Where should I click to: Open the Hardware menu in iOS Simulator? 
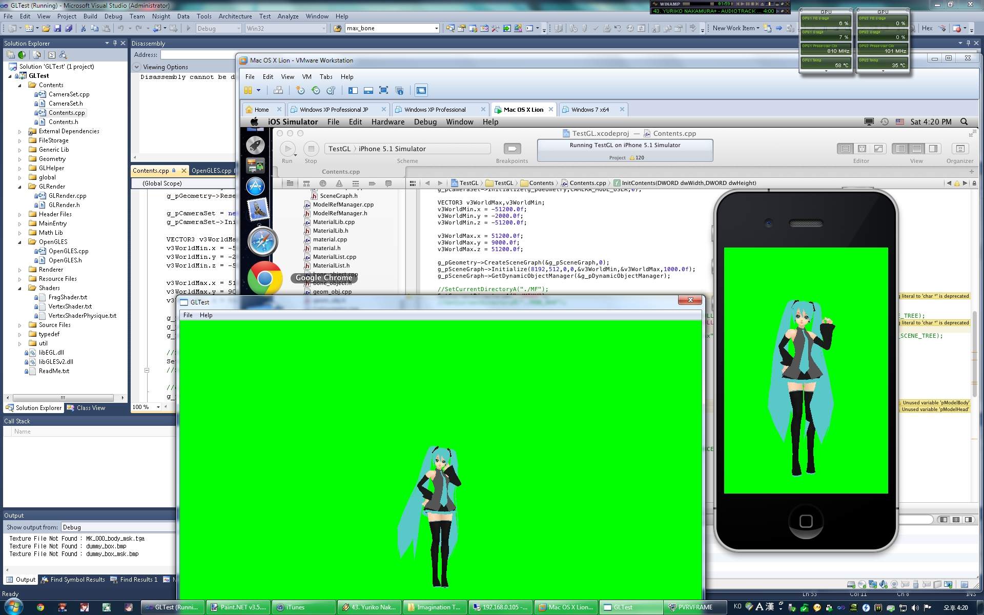tap(387, 122)
